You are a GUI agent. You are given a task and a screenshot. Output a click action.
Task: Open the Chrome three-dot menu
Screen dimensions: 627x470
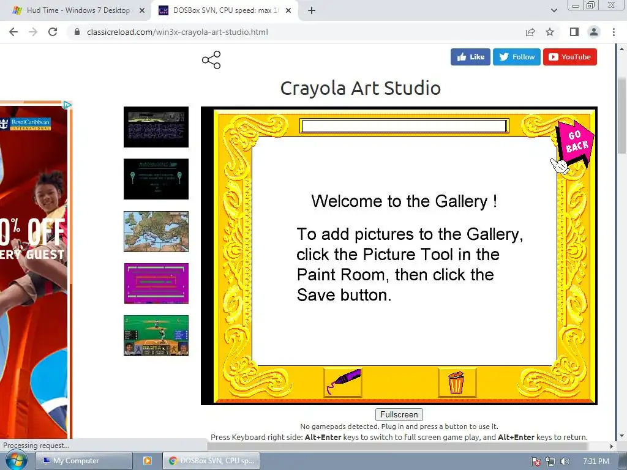tap(614, 32)
